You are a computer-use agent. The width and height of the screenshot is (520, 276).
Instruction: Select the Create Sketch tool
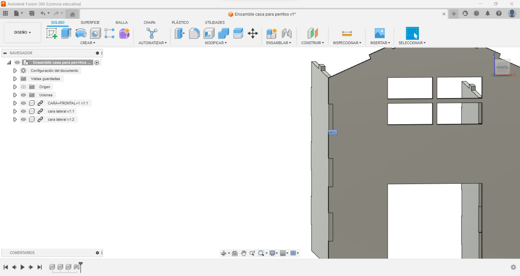52,33
